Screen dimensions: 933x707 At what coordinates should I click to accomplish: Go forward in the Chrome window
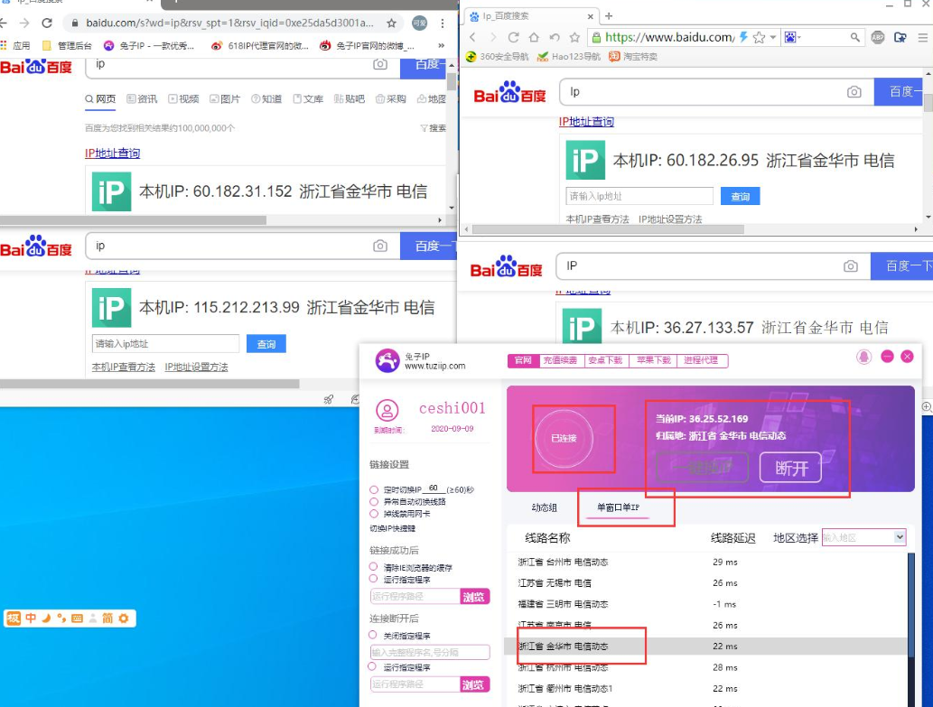24,23
